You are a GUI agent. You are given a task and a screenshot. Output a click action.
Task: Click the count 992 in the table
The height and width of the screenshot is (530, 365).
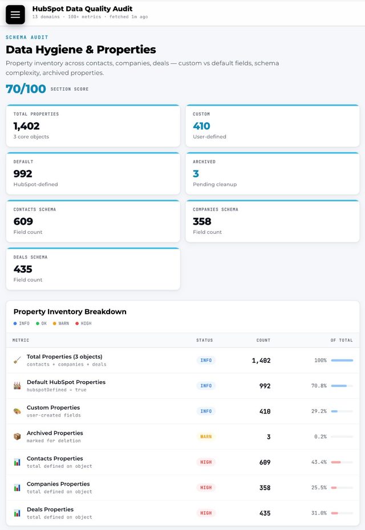[x=265, y=386]
